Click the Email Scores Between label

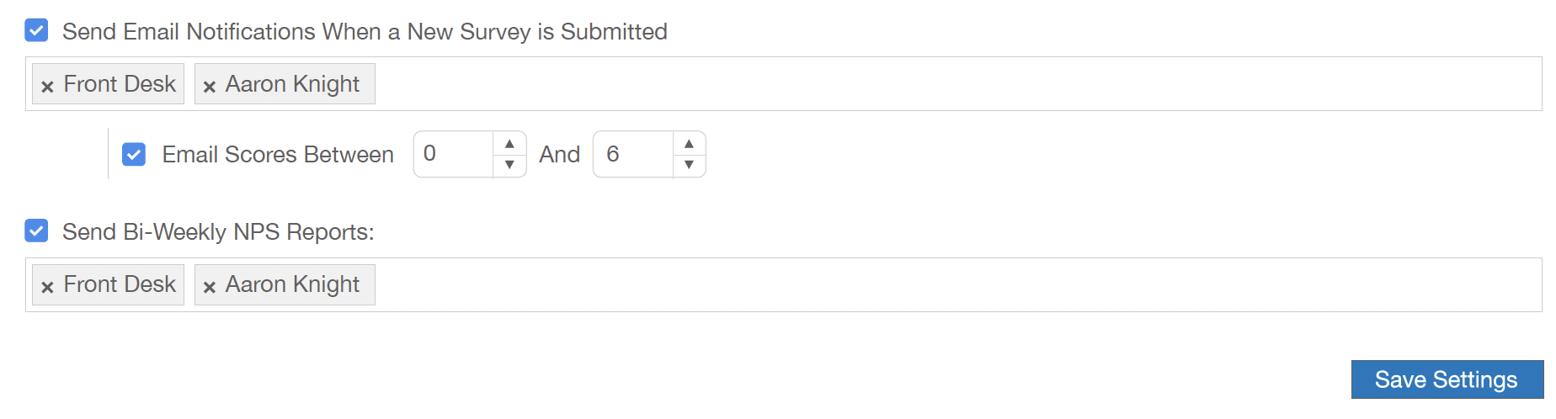(x=278, y=155)
